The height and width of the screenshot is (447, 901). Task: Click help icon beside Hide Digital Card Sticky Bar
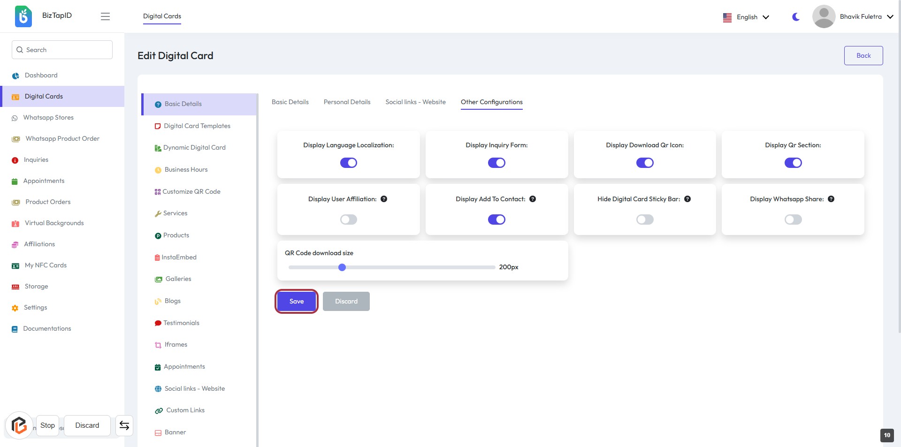coord(687,199)
